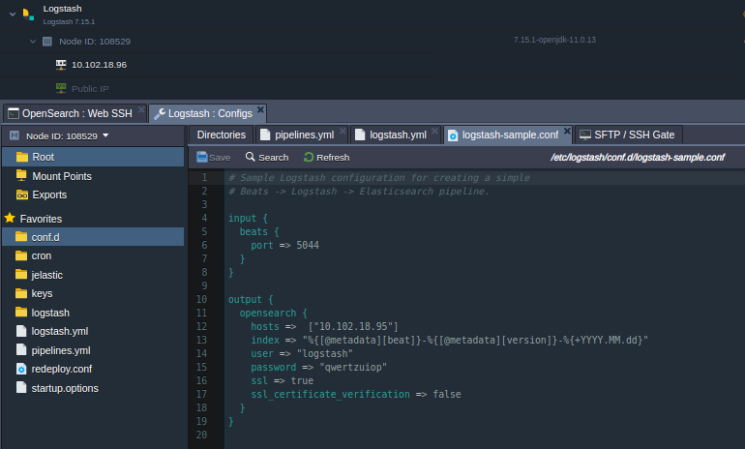Click the user => "logstash" line

[x=302, y=353]
